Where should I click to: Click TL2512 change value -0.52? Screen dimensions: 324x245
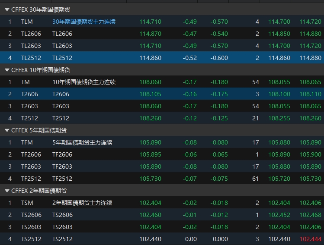(x=190, y=58)
